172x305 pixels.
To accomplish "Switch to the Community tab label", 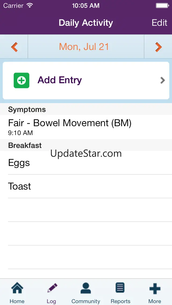I will [86, 301].
